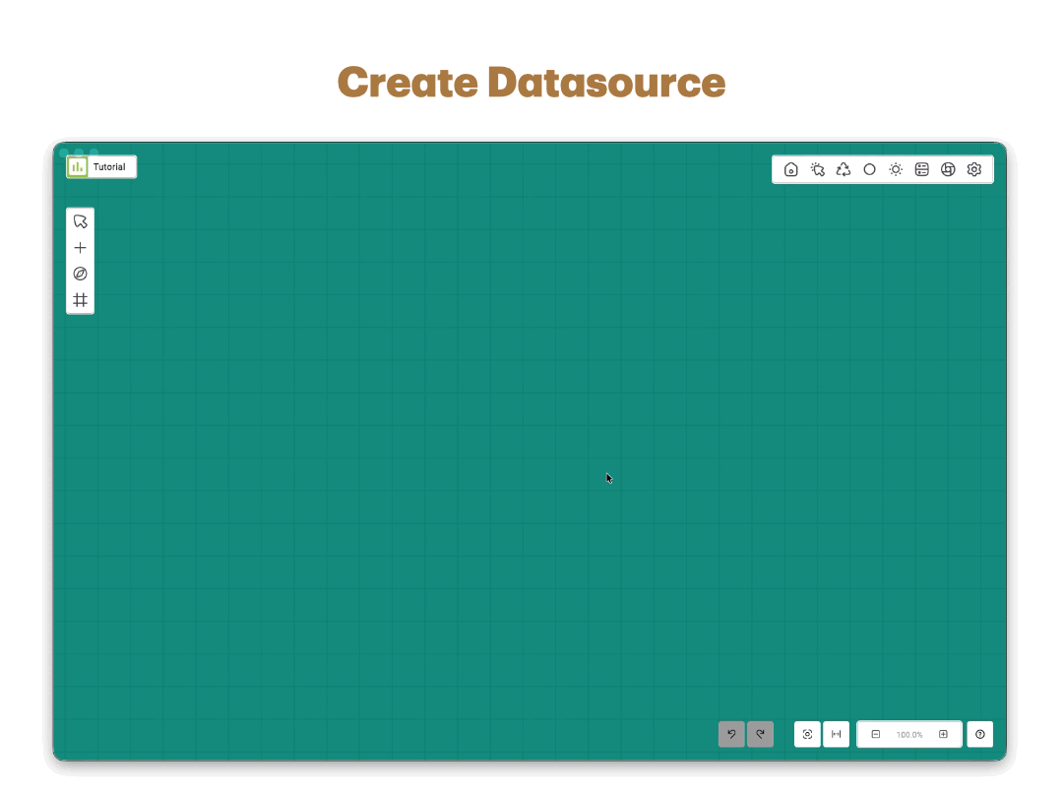Click the circle shape icon

click(869, 169)
